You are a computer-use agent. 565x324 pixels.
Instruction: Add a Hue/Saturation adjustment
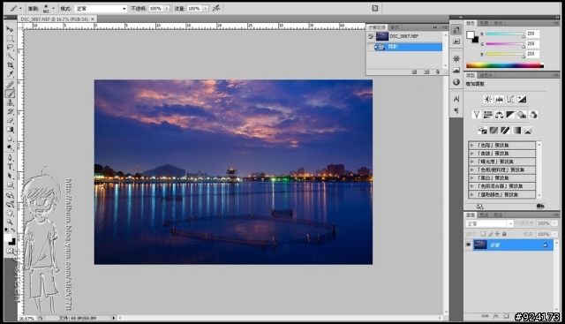tap(488, 115)
